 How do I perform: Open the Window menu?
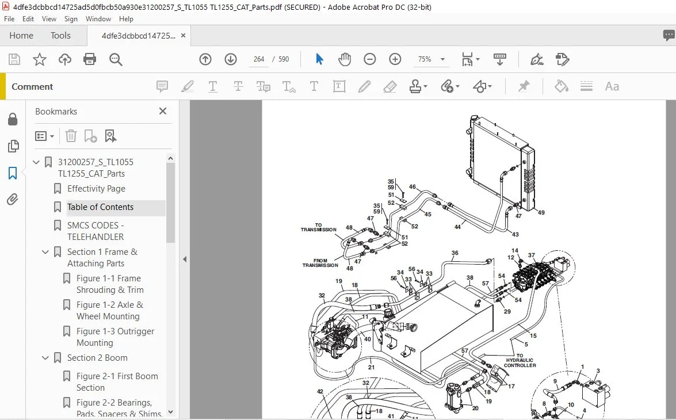point(98,19)
